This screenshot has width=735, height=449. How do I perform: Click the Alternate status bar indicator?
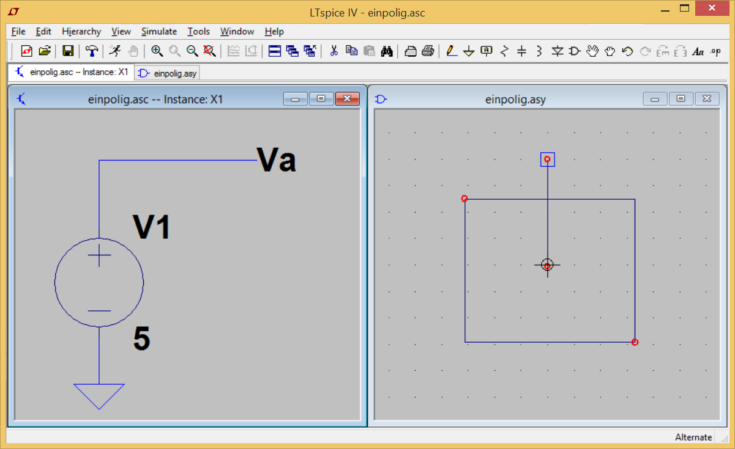point(693,437)
